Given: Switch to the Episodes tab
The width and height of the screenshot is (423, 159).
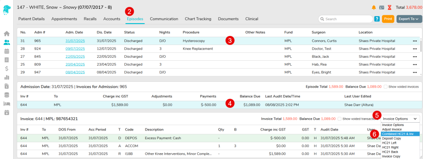Looking at the screenshot, I should tap(135, 19).
